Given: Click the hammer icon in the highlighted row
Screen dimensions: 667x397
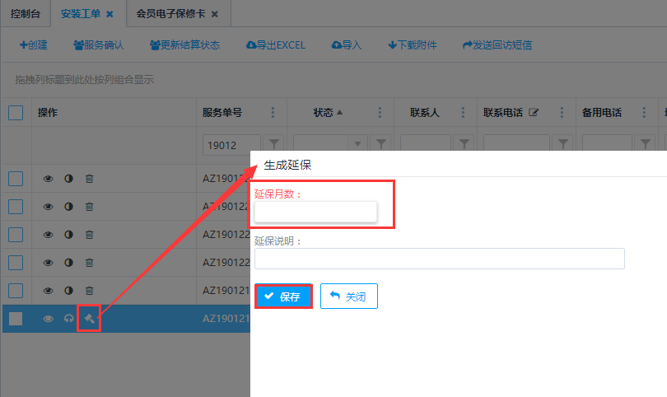Looking at the screenshot, I should (x=89, y=319).
